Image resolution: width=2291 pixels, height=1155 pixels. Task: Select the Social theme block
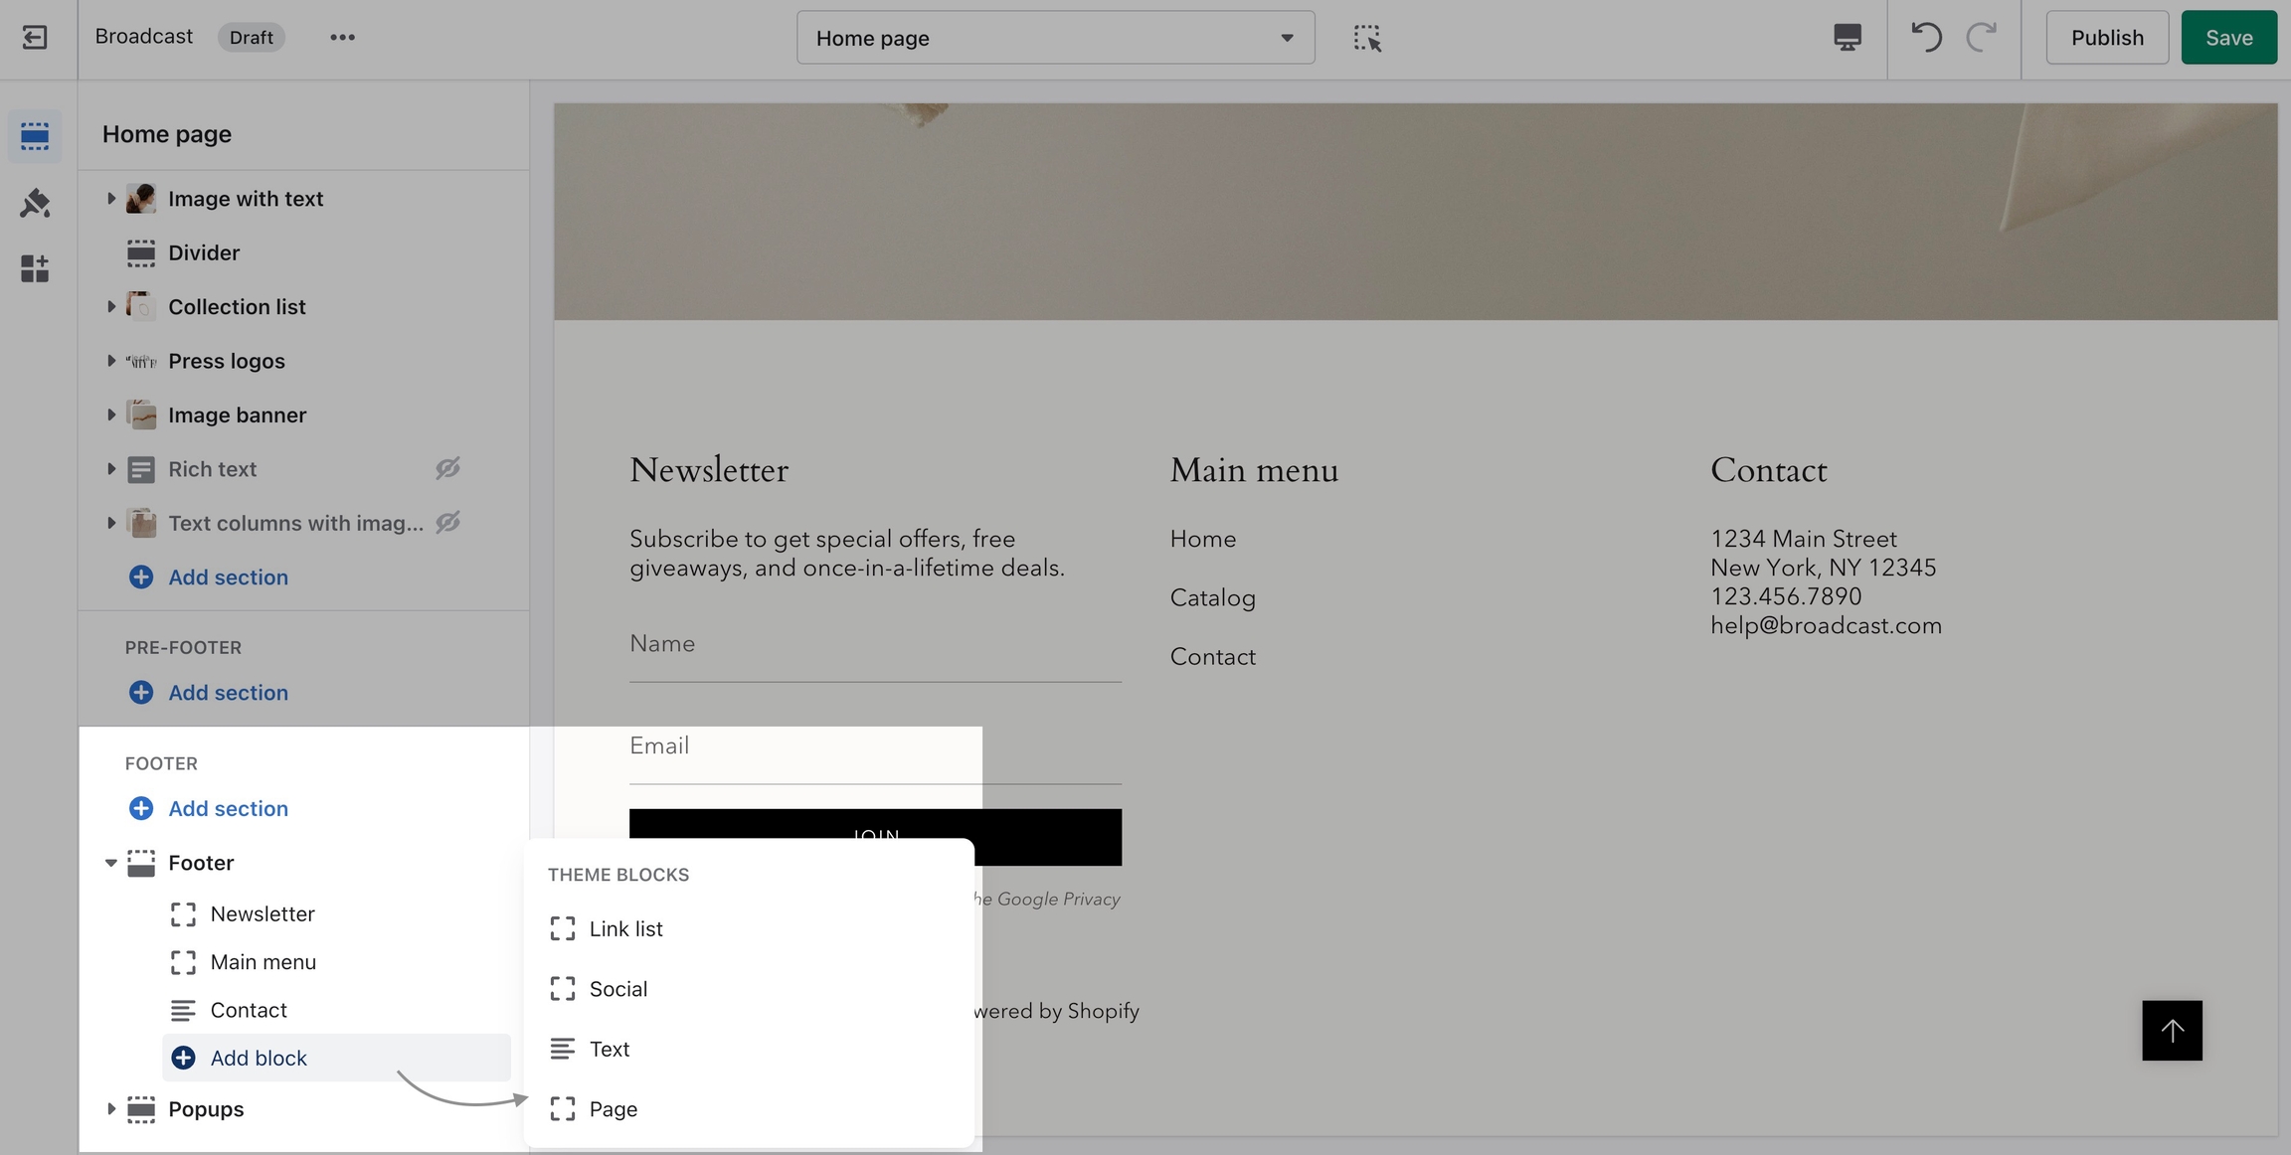pyautogui.click(x=617, y=989)
